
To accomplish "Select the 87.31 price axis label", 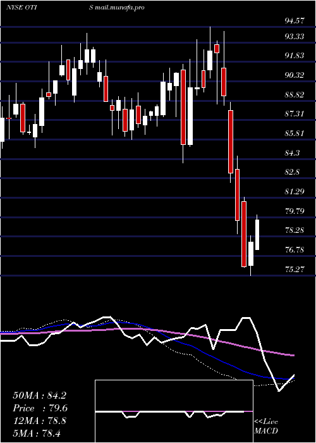I will 295,114.
